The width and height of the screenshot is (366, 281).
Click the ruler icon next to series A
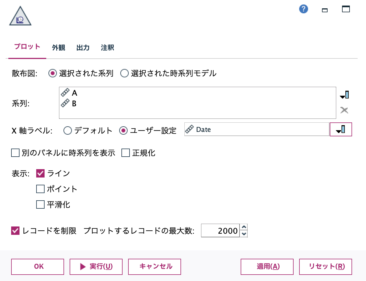point(65,92)
